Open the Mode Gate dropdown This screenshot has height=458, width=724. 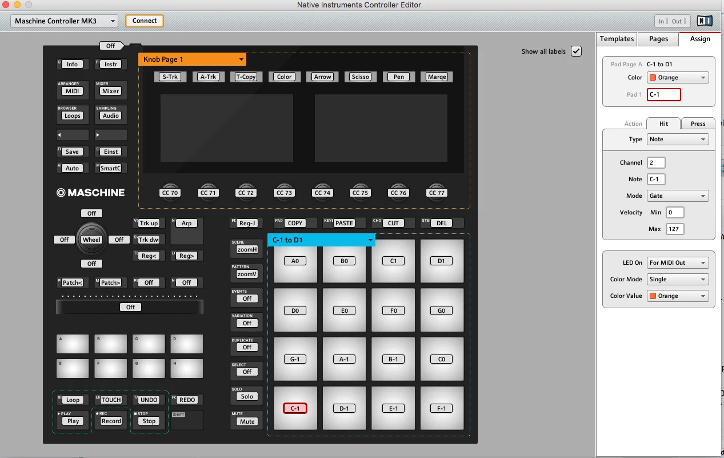point(678,196)
